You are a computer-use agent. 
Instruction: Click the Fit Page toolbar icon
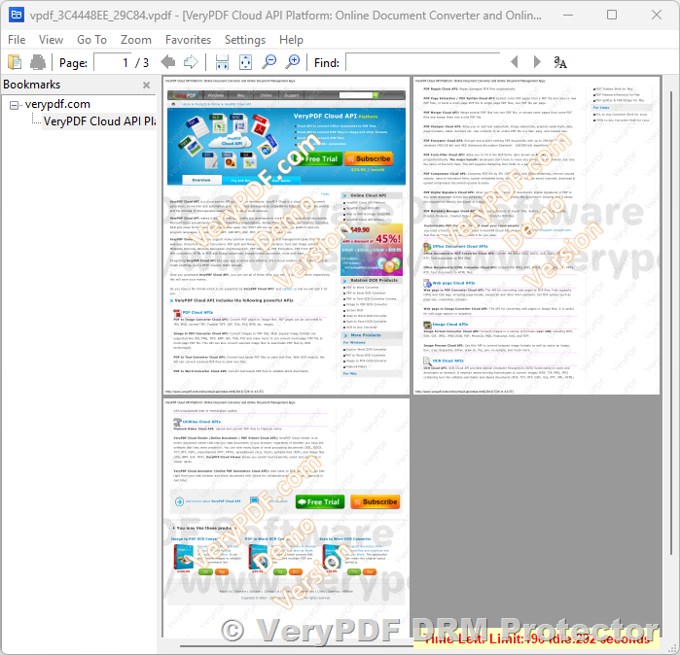pyautogui.click(x=246, y=62)
